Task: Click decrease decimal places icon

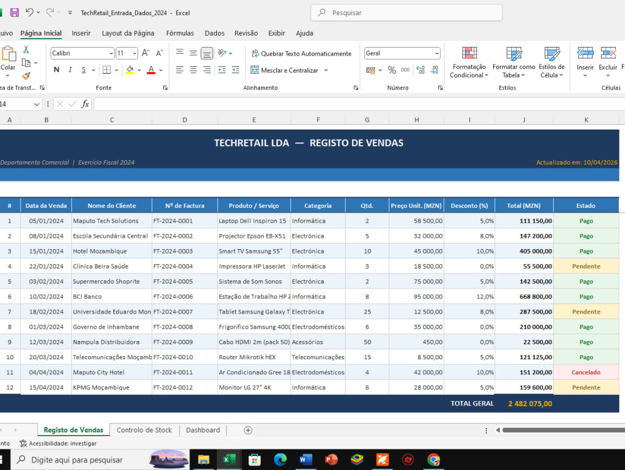Action: (434, 70)
